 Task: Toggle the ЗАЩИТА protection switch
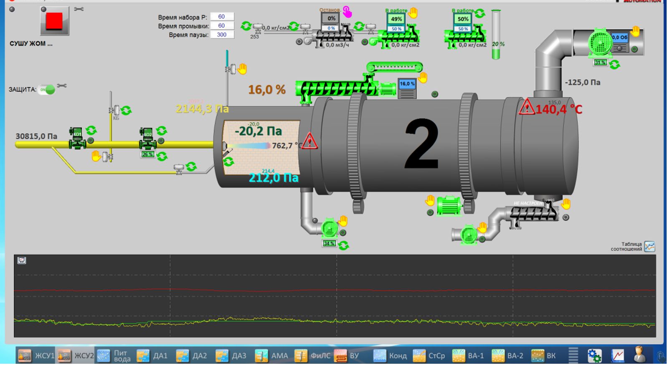(47, 89)
